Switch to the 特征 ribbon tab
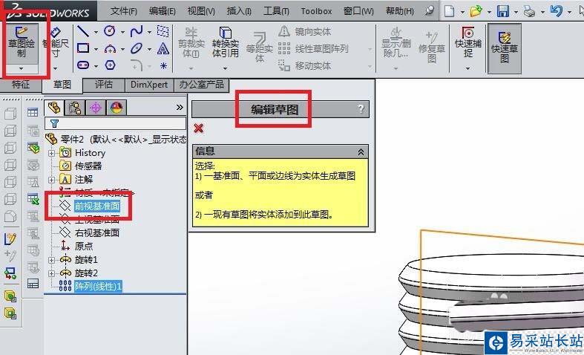Screen dimensions: 584x355 coord(21,85)
